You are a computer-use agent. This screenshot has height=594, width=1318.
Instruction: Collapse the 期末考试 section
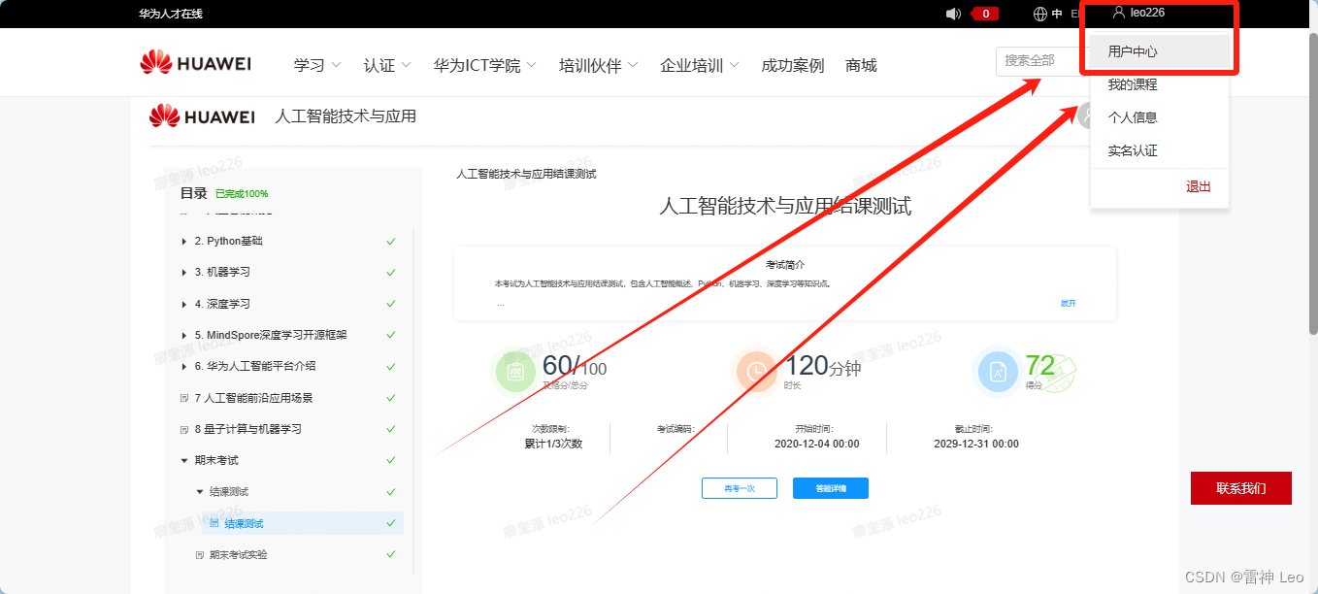(x=184, y=461)
